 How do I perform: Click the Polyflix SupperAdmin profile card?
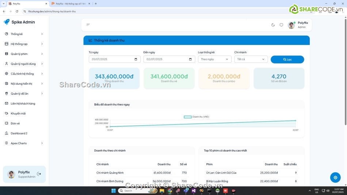coord(24,174)
